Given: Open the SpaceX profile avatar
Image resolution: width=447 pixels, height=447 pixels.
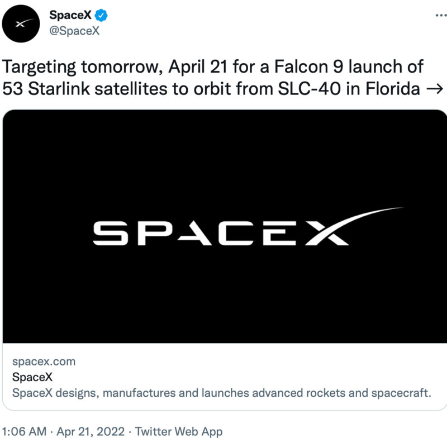Looking at the screenshot, I should click(x=20, y=23).
